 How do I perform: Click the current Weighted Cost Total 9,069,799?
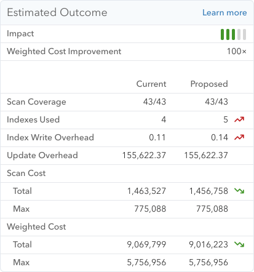point(146,244)
